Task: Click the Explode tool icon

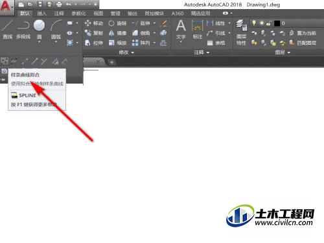Action: pos(163,33)
